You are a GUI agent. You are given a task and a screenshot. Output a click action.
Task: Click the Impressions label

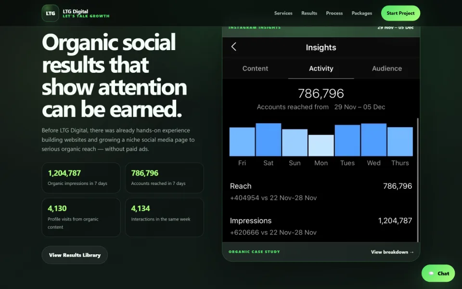(x=251, y=221)
